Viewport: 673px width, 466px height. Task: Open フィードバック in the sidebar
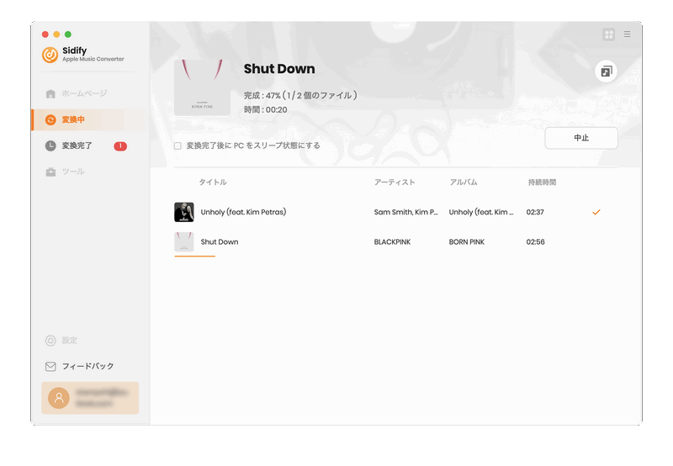coord(90,366)
